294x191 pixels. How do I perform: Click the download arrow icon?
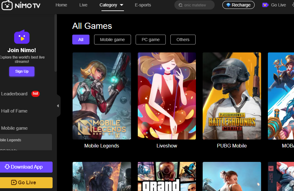[7, 167]
